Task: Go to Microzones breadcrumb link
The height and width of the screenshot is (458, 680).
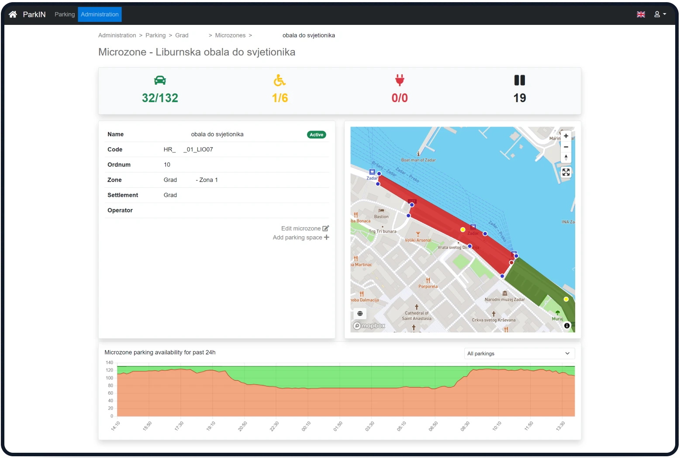Action: point(230,35)
